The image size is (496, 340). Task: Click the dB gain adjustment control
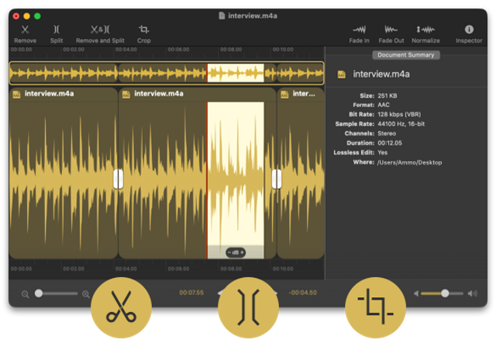point(236,252)
